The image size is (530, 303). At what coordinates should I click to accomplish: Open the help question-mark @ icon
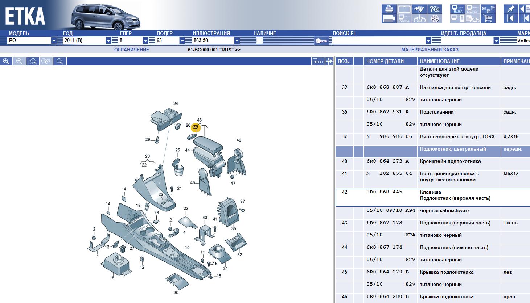point(434,9)
